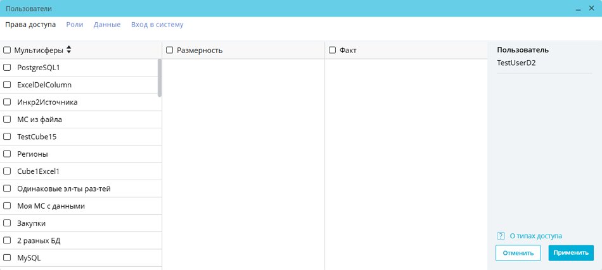Select the ExcelDelColumn checkbox
The width and height of the screenshot is (602, 270).
click(8, 85)
